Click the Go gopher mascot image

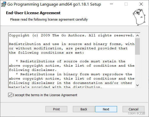point(139,17)
